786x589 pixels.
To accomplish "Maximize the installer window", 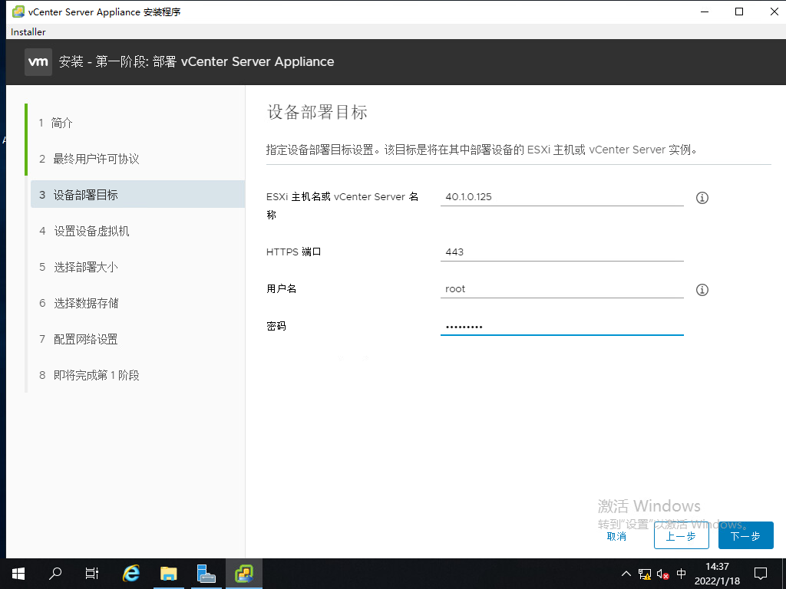I will [x=739, y=12].
